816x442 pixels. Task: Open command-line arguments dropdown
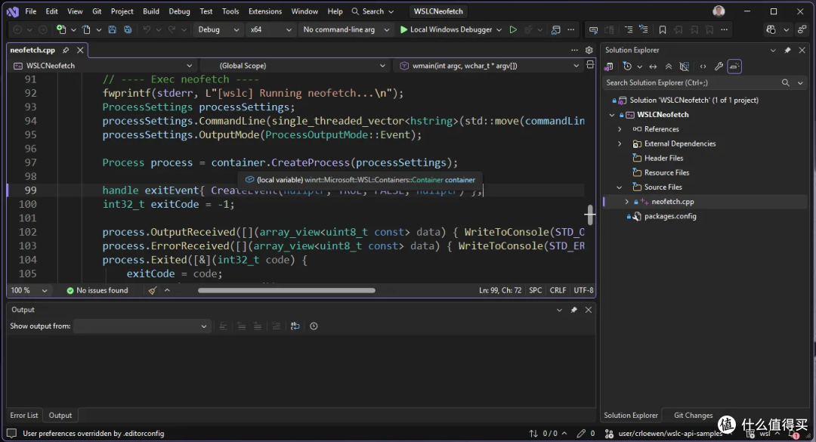click(345, 29)
